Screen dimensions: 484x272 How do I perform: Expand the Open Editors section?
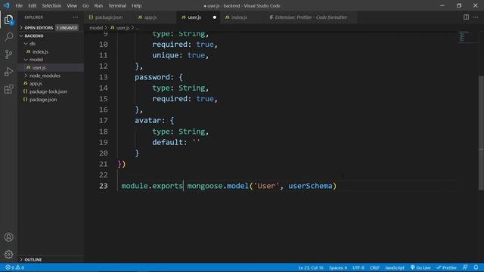pos(51,28)
